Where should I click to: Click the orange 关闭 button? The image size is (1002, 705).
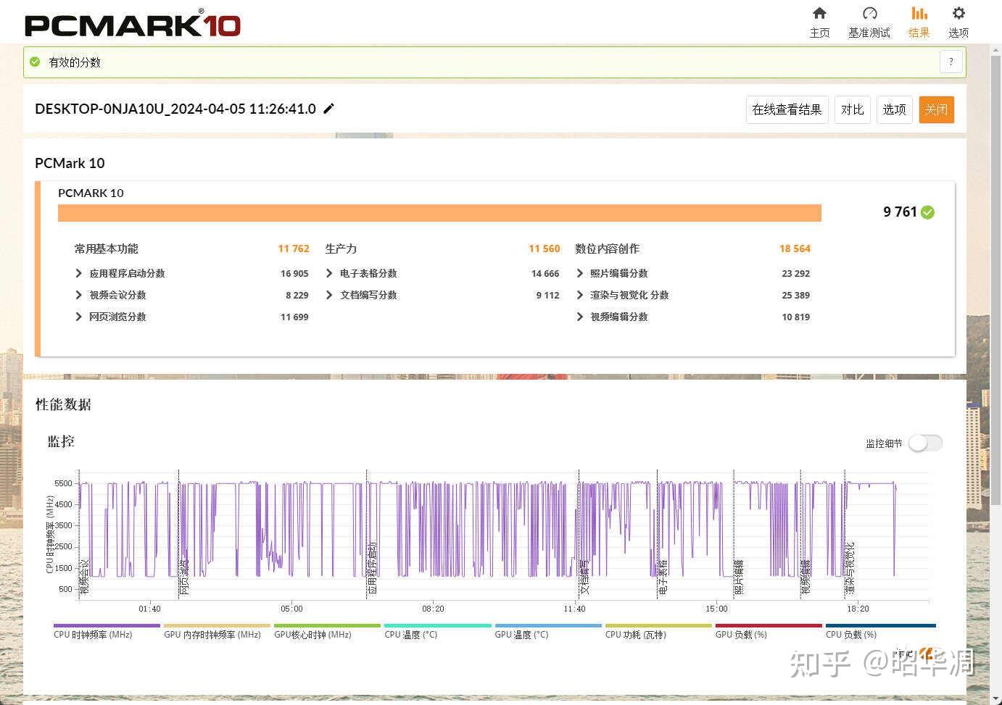[936, 109]
